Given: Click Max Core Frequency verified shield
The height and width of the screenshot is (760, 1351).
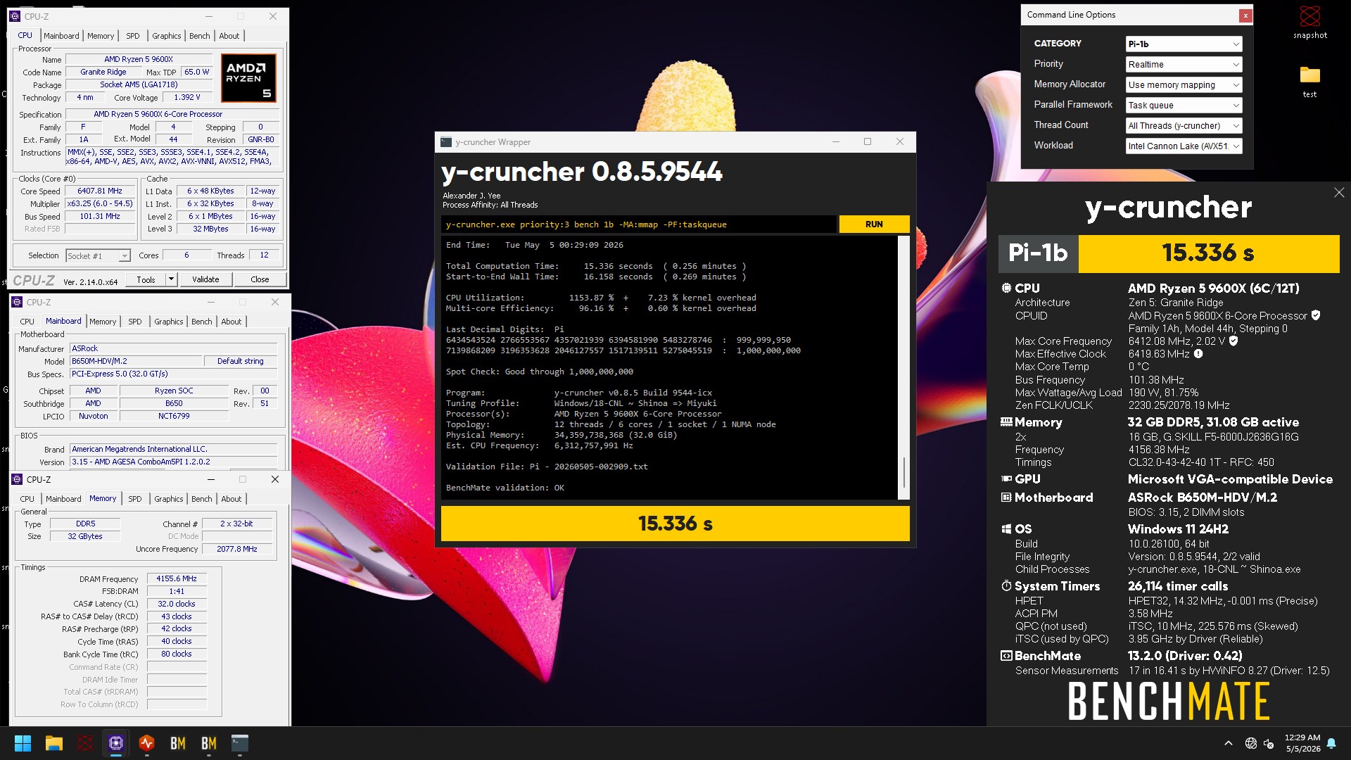Looking at the screenshot, I should coord(1233,341).
